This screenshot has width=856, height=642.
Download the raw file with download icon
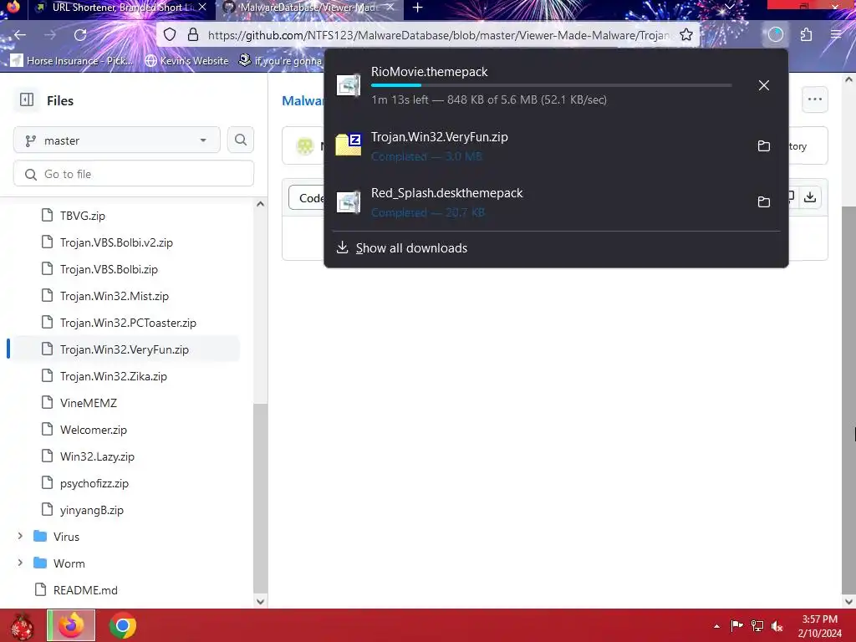coord(810,197)
